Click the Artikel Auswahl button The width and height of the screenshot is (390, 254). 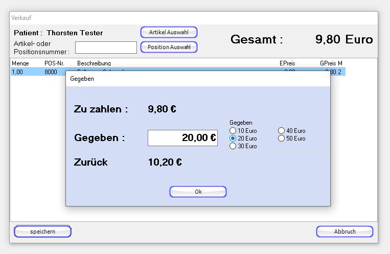[x=169, y=32]
